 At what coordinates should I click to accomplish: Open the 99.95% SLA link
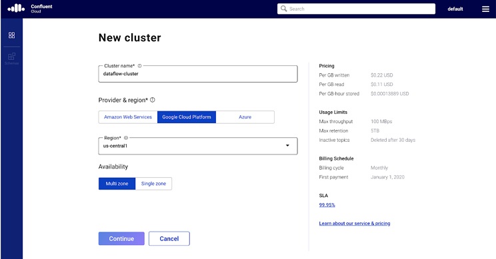327,204
